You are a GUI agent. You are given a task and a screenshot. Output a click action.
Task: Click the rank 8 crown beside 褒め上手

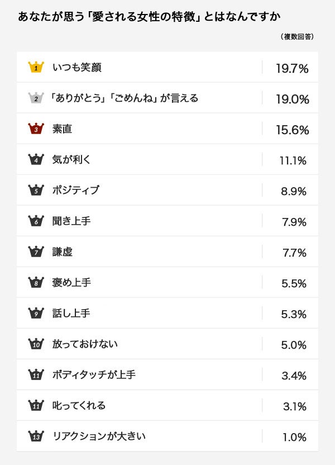coord(36,282)
